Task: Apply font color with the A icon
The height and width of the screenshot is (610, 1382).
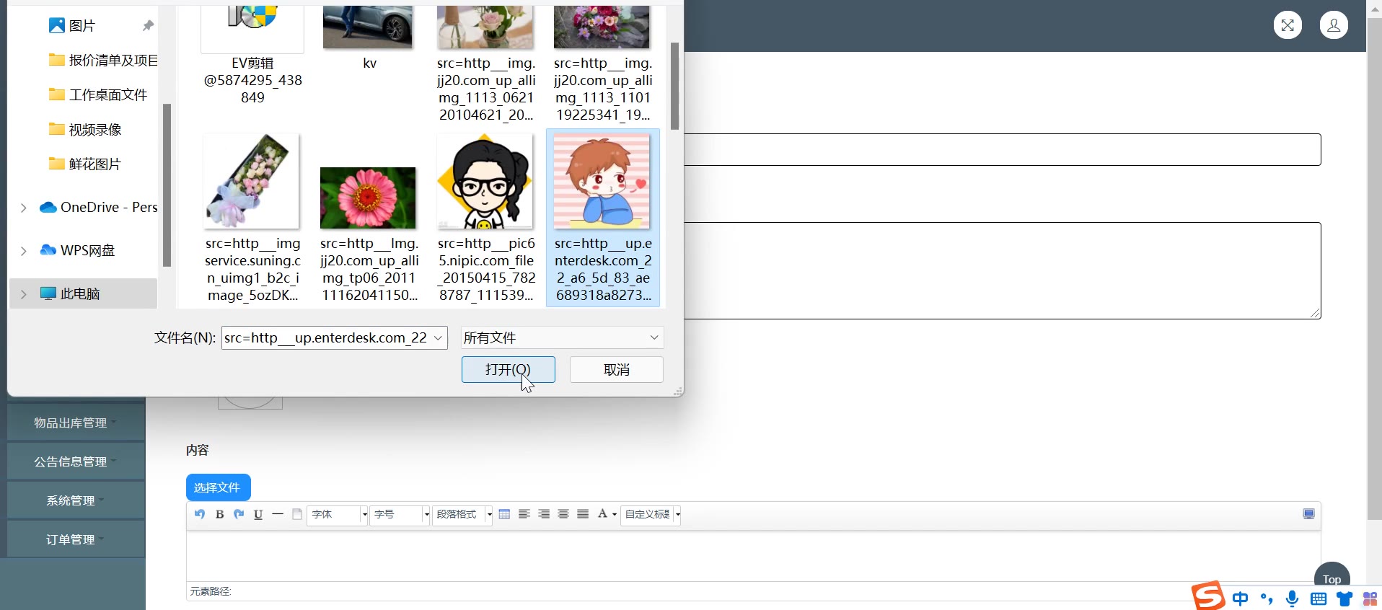Action: [x=602, y=514]
